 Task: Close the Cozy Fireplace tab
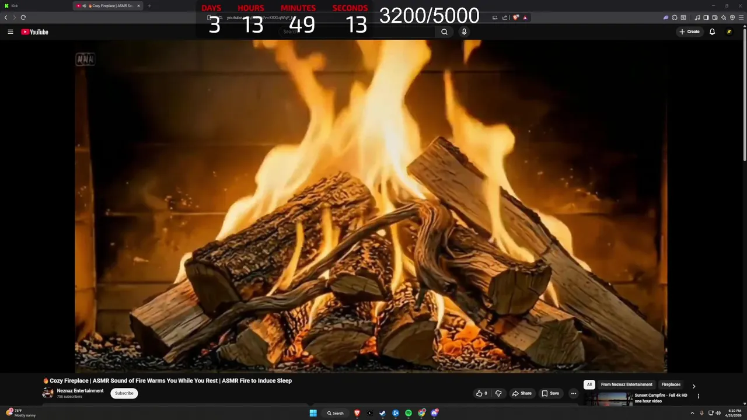(138, 6)
